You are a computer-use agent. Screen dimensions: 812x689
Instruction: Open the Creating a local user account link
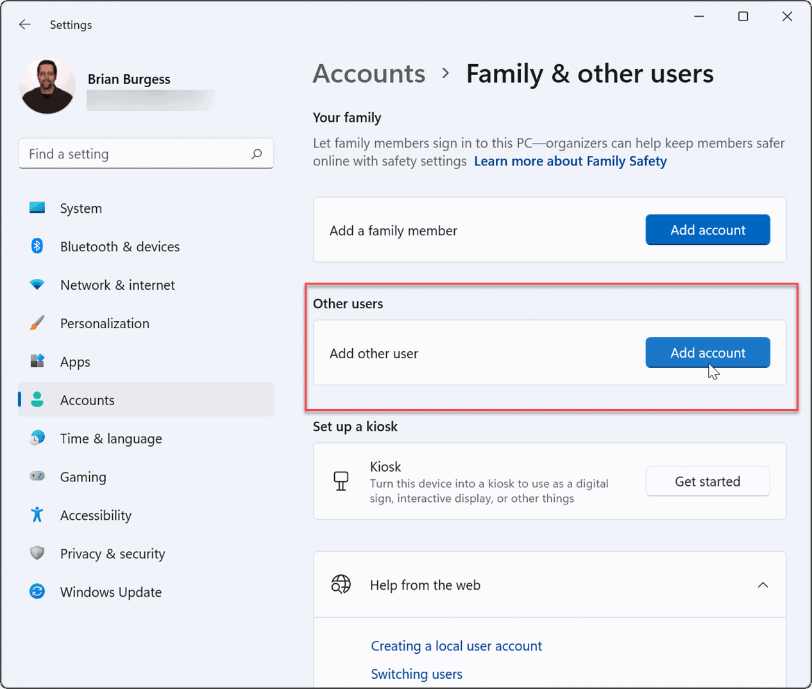click(x=456, y=645)
